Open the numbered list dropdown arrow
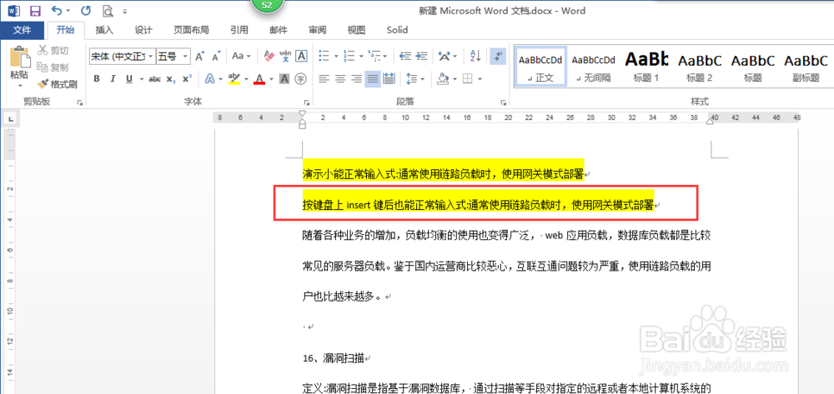This screenshot has width=834, height=394. pyautogui.click(x=361, y=56)
